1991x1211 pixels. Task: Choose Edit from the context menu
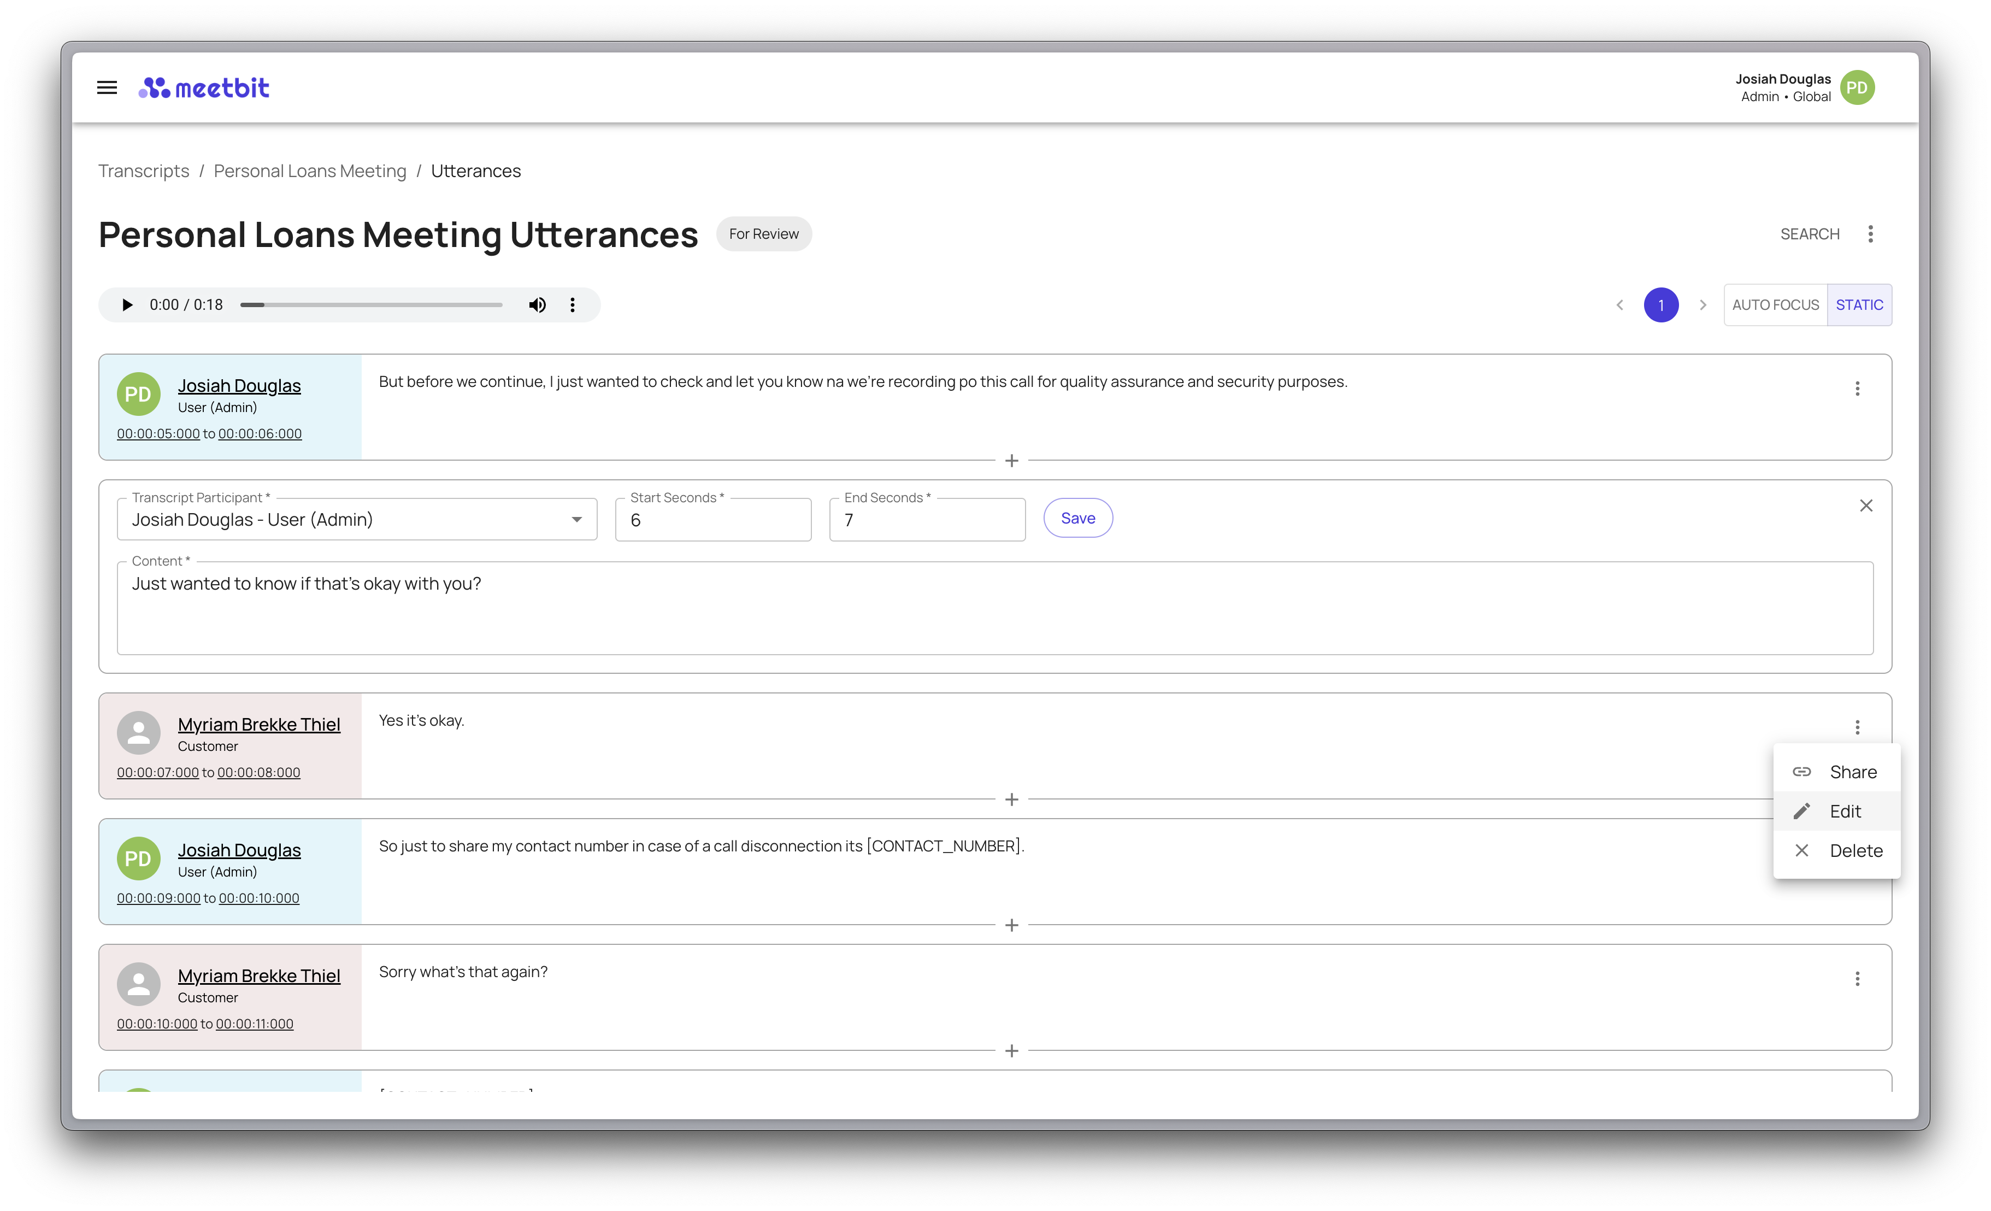(x=1845, y=812)
